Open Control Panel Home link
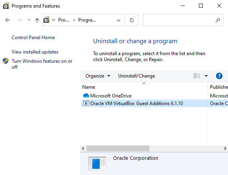The image size is (228, 175). coord(33,38)
